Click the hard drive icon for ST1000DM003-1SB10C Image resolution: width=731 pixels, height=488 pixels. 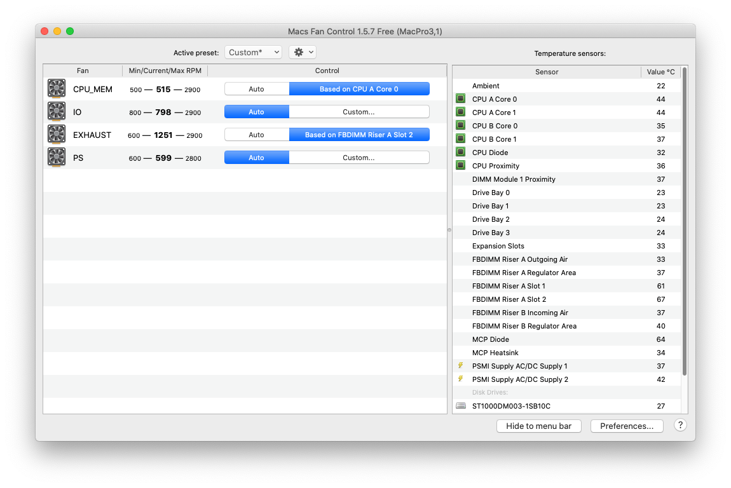461,405
